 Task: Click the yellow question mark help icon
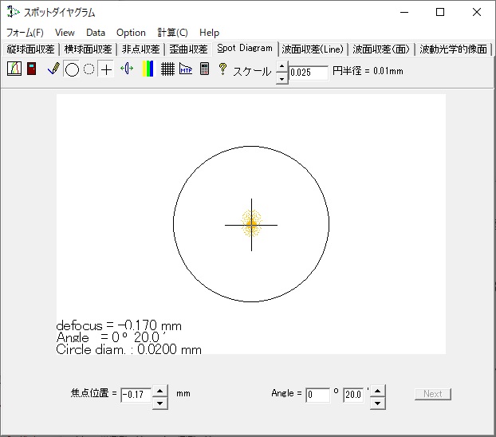coord(222,69)
